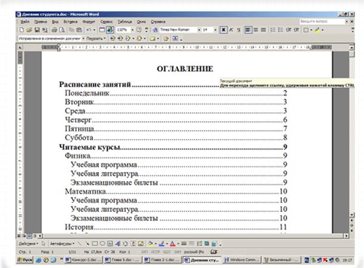This screenshot has width=364, height=268.
Task: Select the Oval drawing tool
Action: click(x=102, y=244)
